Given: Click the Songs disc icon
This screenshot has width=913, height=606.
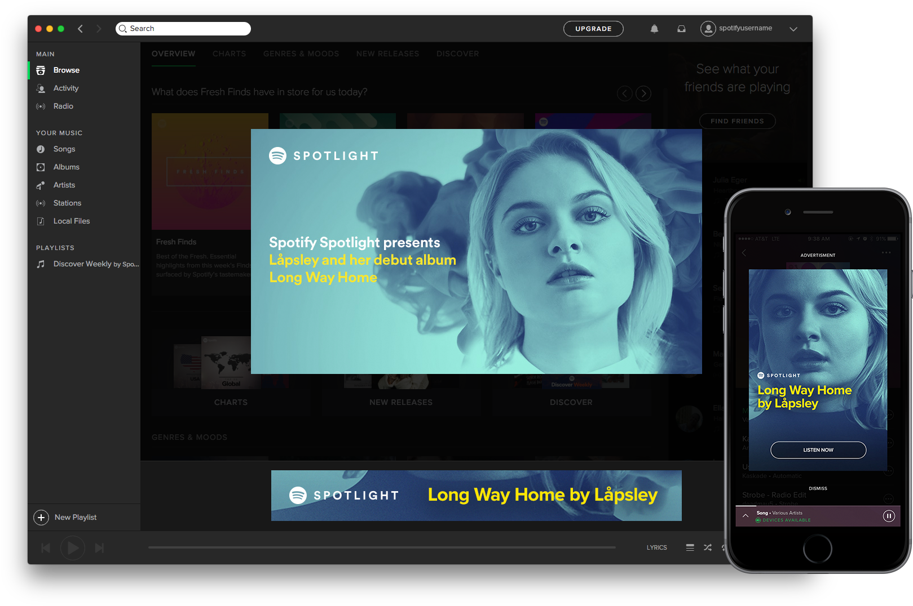Looking at the screenshot, I should pyautogui.click(x=41, y=149).
